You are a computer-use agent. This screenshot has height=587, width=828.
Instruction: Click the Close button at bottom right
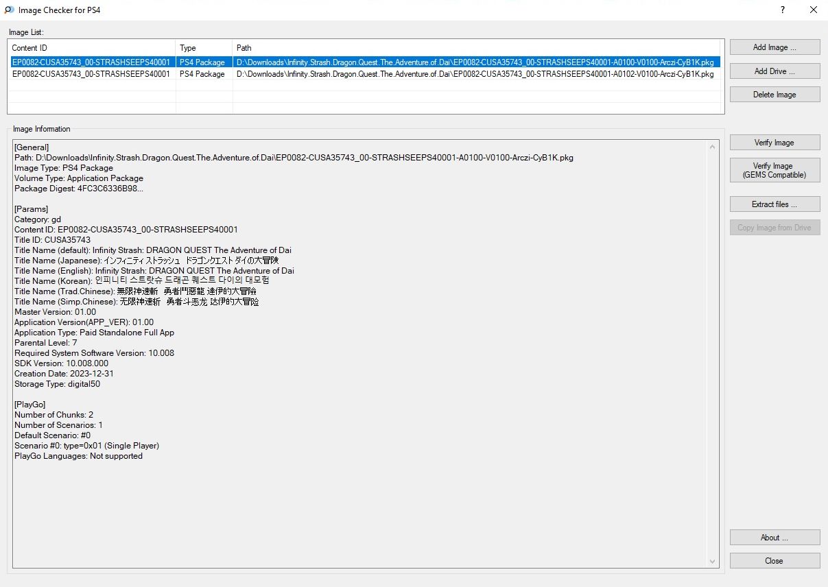[774, 561]
